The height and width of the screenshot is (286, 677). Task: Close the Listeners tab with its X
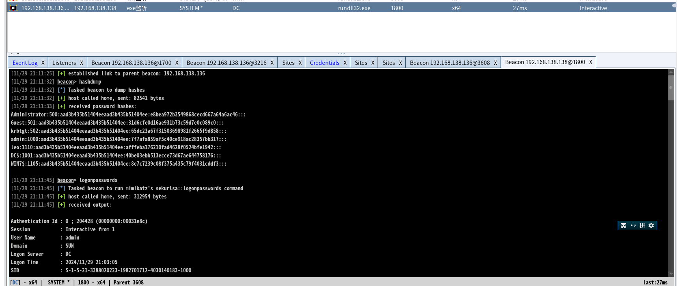point(82,63)
